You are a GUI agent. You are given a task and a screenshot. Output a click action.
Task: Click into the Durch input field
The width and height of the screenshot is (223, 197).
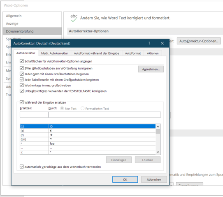click(105, 115)
